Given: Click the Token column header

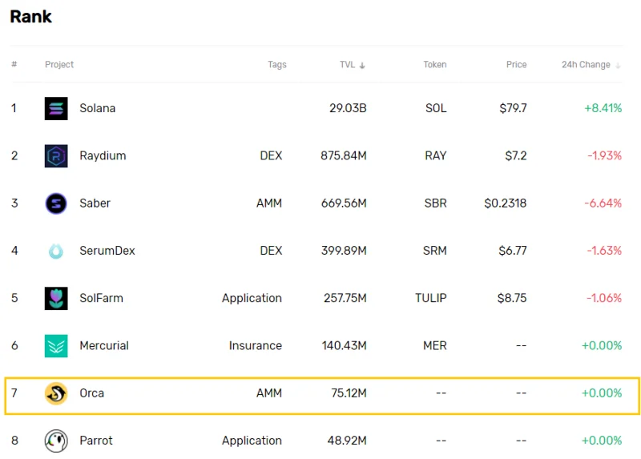Looking at the screenshot, I should (434, 65).
